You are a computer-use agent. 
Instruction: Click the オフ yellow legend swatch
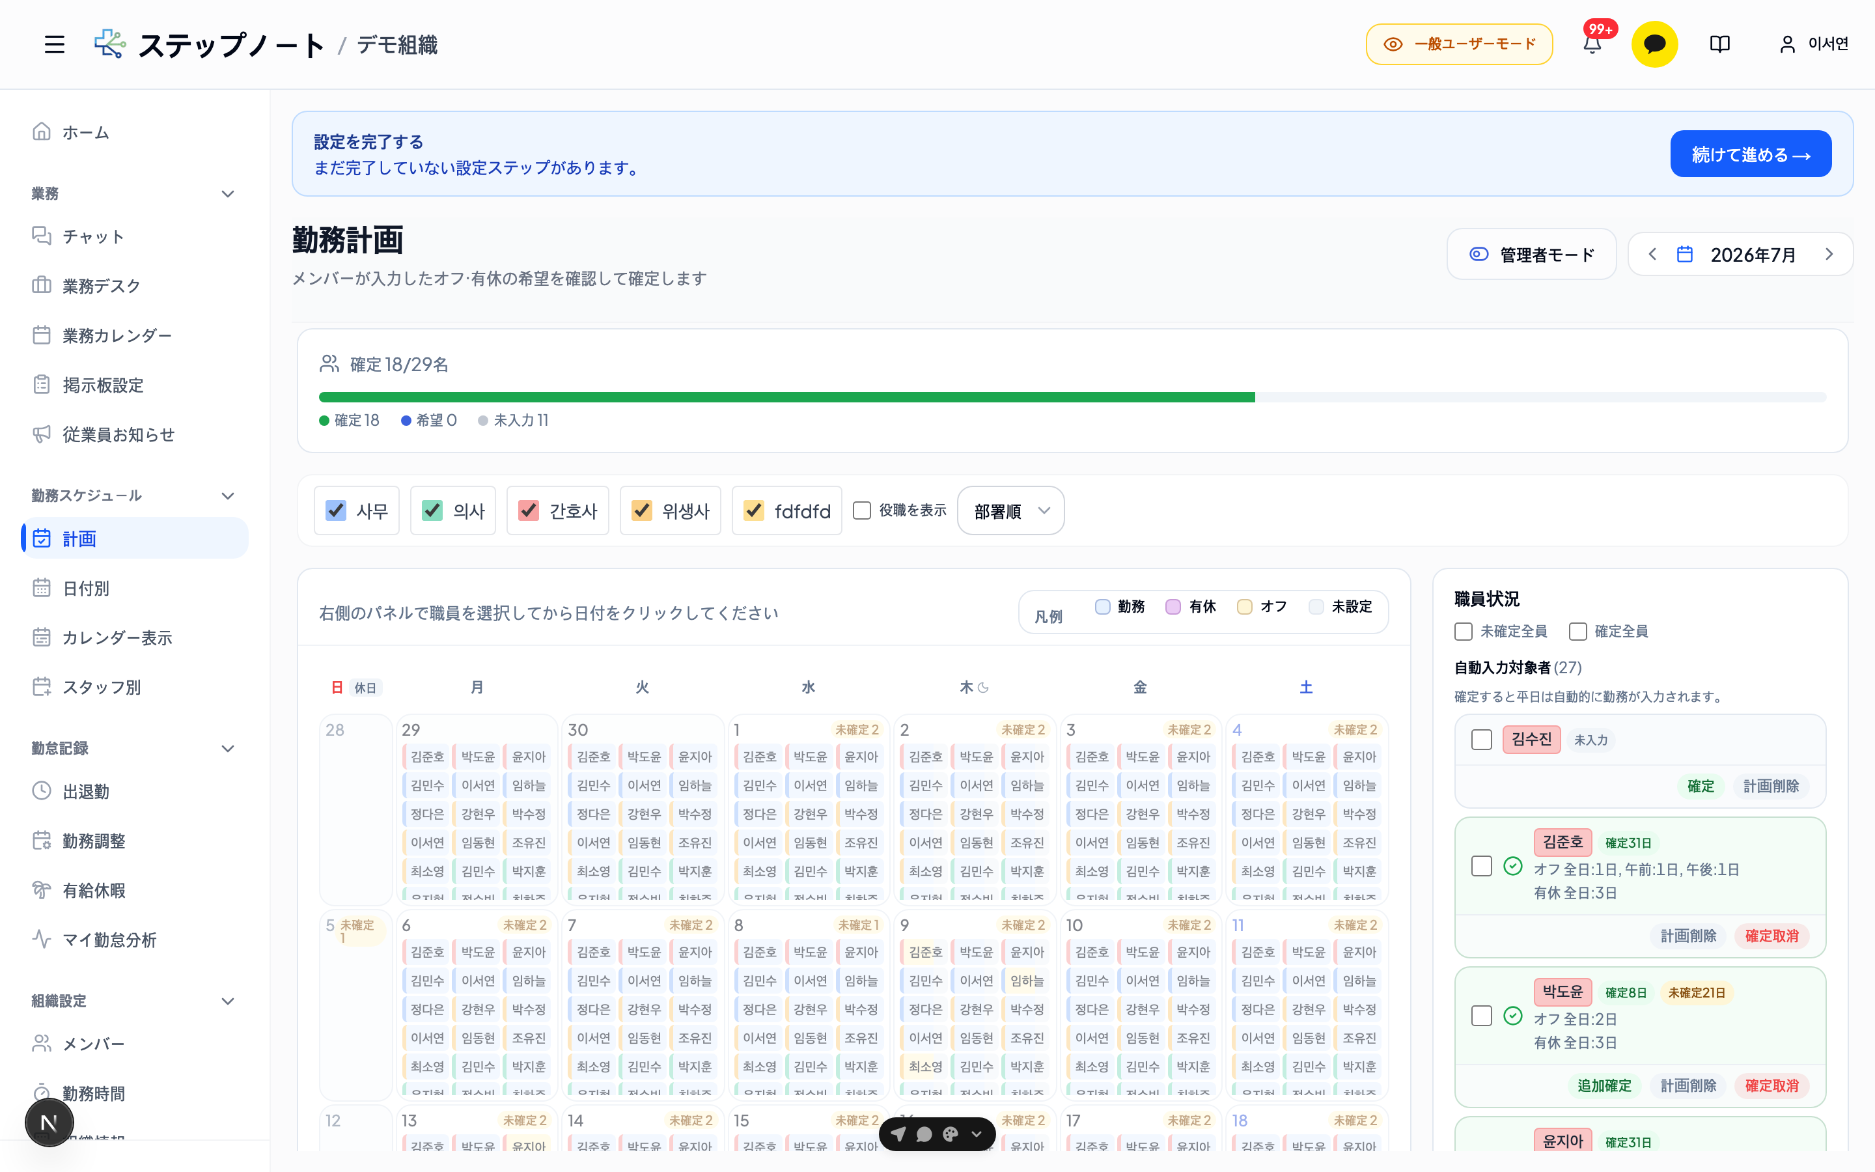1244,606
